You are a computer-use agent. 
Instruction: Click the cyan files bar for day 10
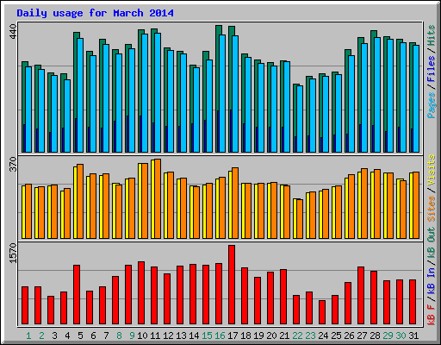(145, 93)
